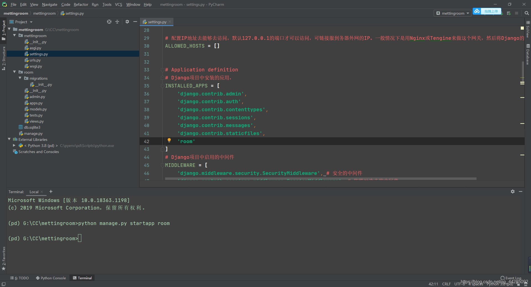Open models.py in room folder

[x=38, y=109]
